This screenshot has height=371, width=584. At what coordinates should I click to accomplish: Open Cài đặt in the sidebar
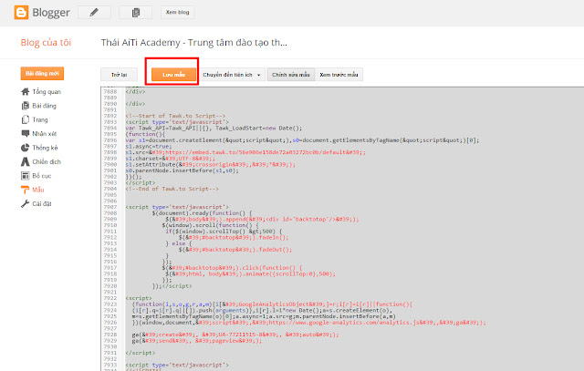[42, 204]
